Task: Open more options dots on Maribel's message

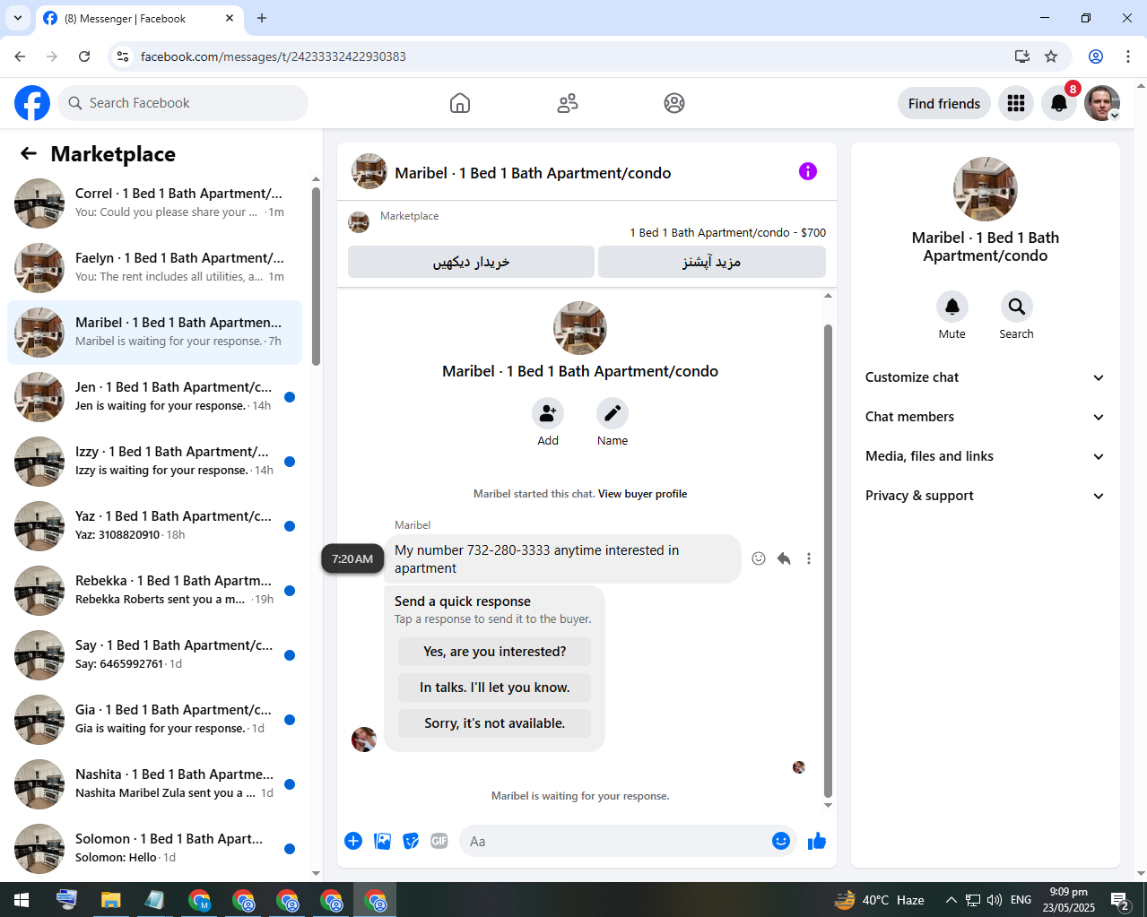Action: (809, 558)
